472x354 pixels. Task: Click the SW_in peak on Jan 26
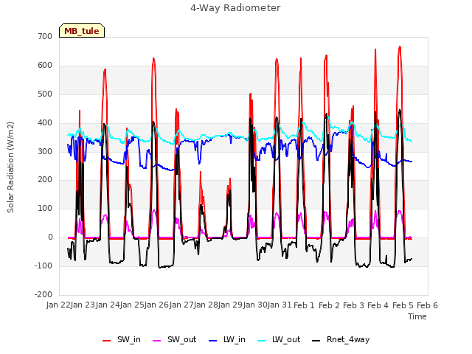[x=153, y=58]
